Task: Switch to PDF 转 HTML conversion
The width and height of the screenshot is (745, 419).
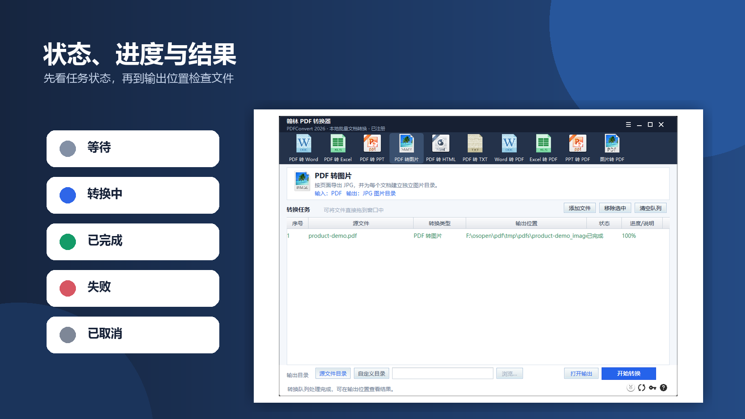Action: (x=440, y=148)
